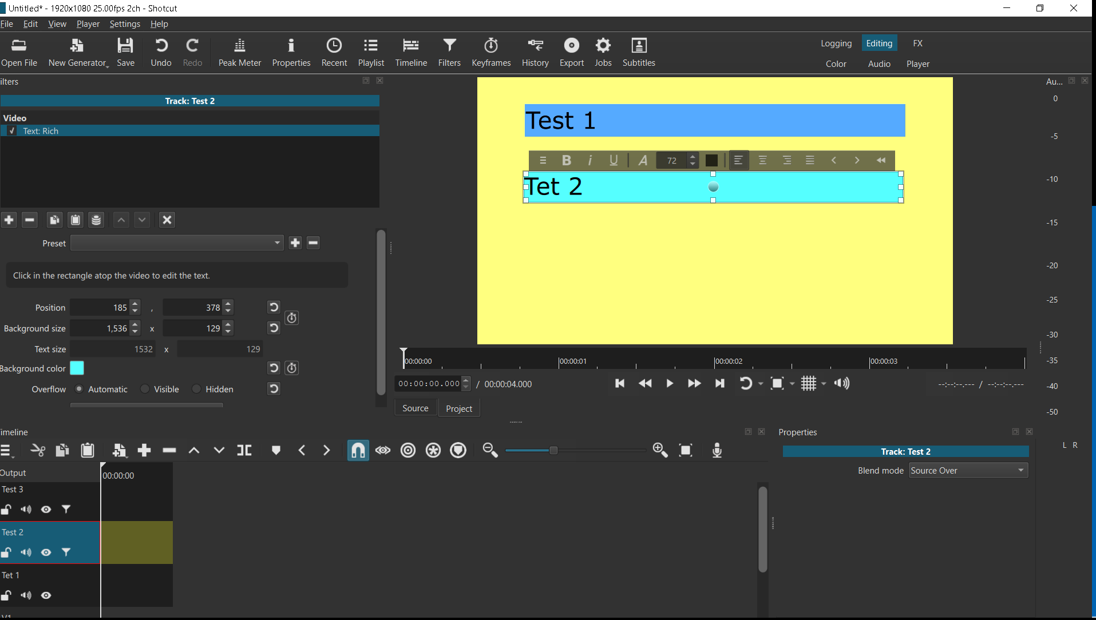
Task: Open the grid options dropdown arrow
Action: pos(824,384)
